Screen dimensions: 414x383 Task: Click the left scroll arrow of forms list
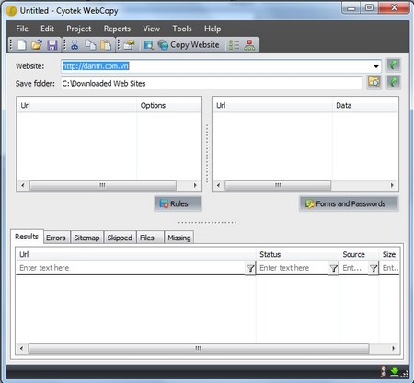tap(218, 185)
